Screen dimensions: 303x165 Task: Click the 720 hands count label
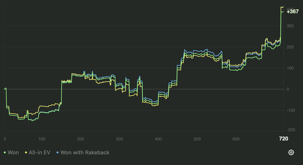[x=284, y=139]
